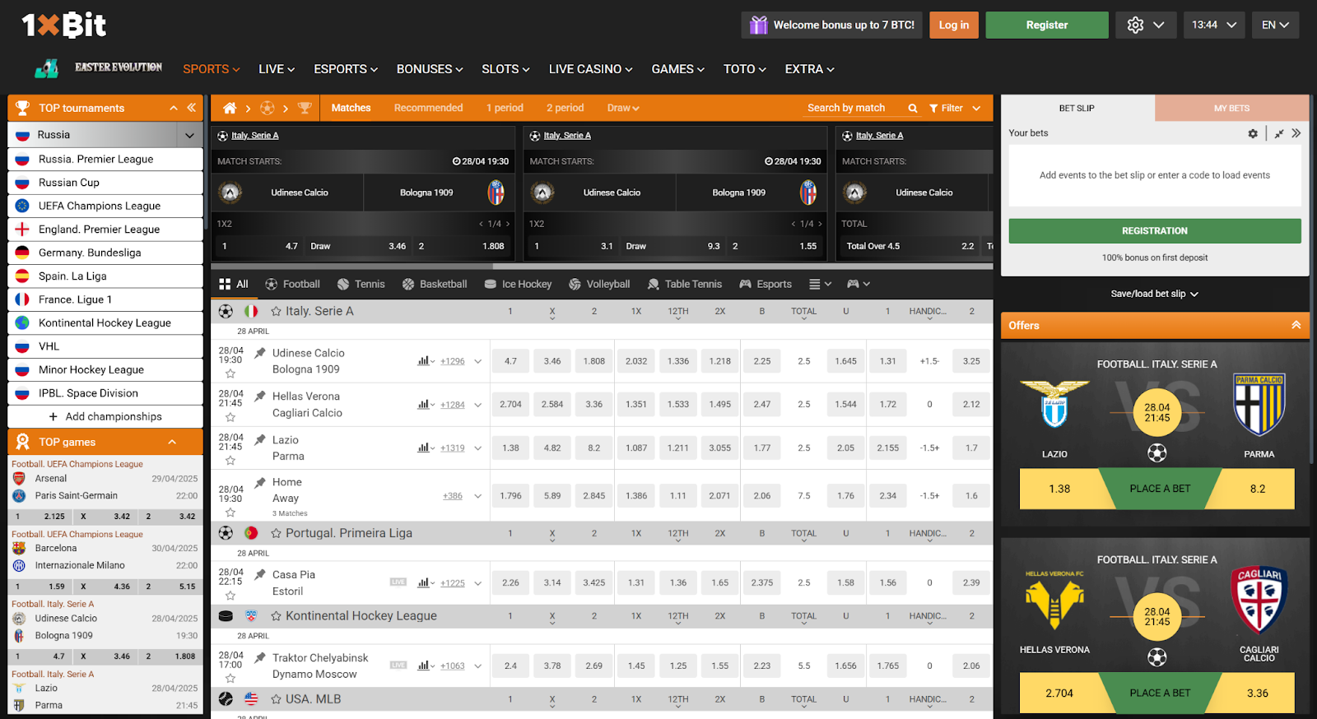Collapse Offers panel arrow icon
Viewport: 1317px width, 719px height.
click(x=1296, y=325)
